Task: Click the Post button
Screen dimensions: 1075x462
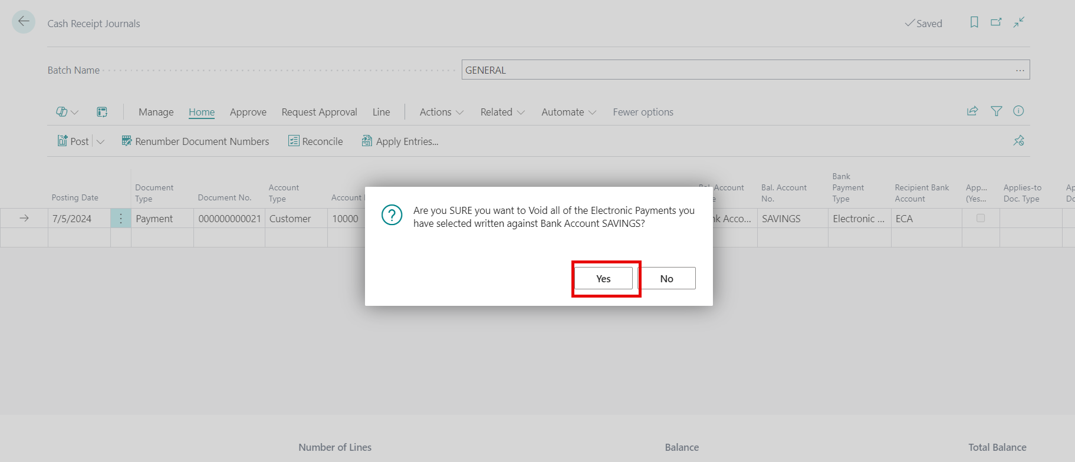Action: pyautogui.click(x=73, y=141)
